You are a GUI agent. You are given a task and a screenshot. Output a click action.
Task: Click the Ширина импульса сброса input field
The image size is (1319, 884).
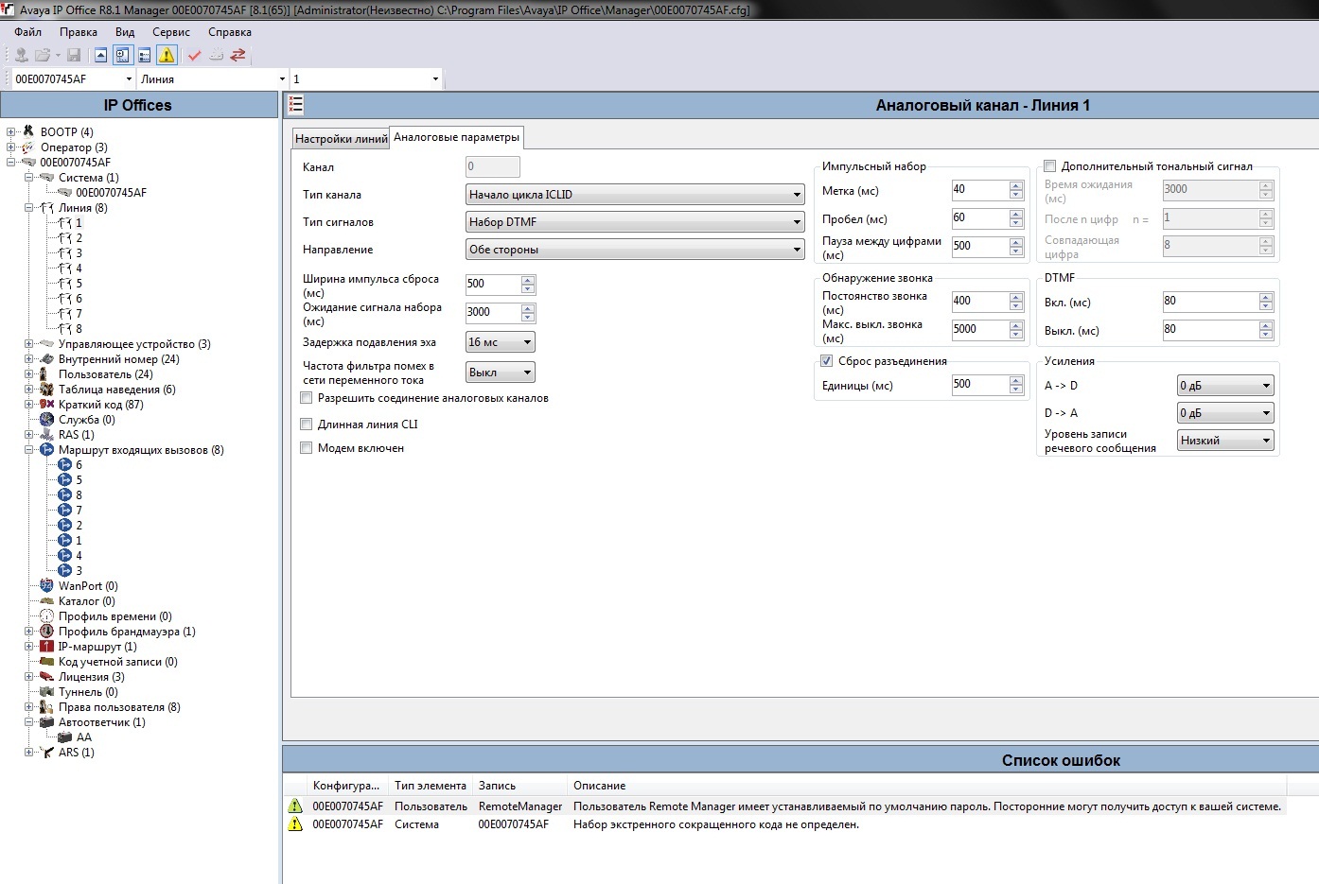(492, 284)
